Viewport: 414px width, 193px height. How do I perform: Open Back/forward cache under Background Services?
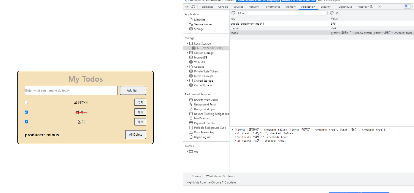(206, 100)
